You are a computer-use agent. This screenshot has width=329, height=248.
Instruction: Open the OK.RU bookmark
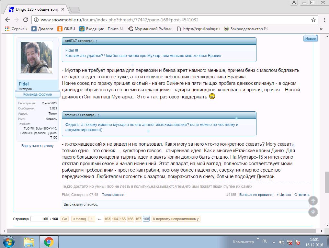point(66,29)
